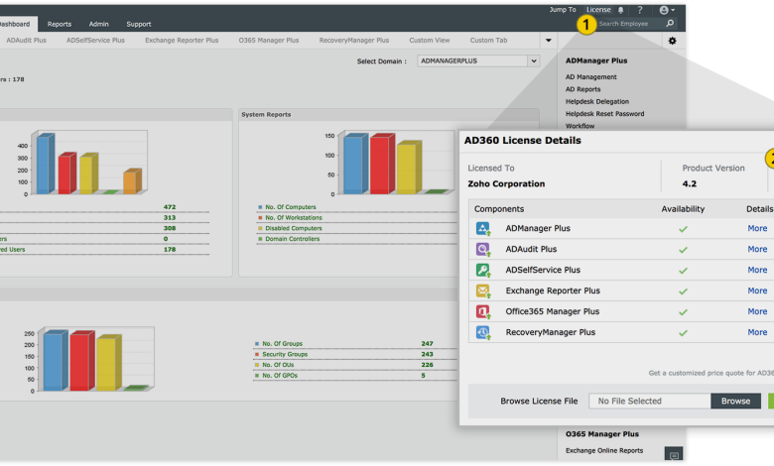The image size is (774, 466).
Task: Open AD Reports link in sidebar
Action: coord(582,89)
